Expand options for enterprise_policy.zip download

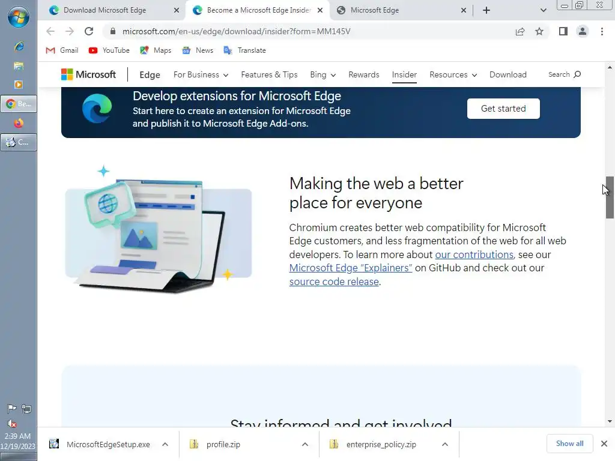coord(445,444)
